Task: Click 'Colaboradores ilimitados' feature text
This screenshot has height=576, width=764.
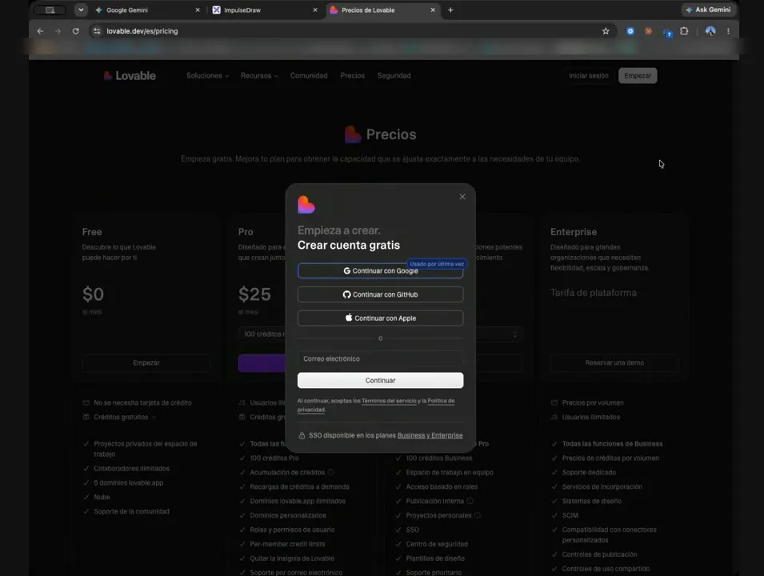Action: [131, 469]
